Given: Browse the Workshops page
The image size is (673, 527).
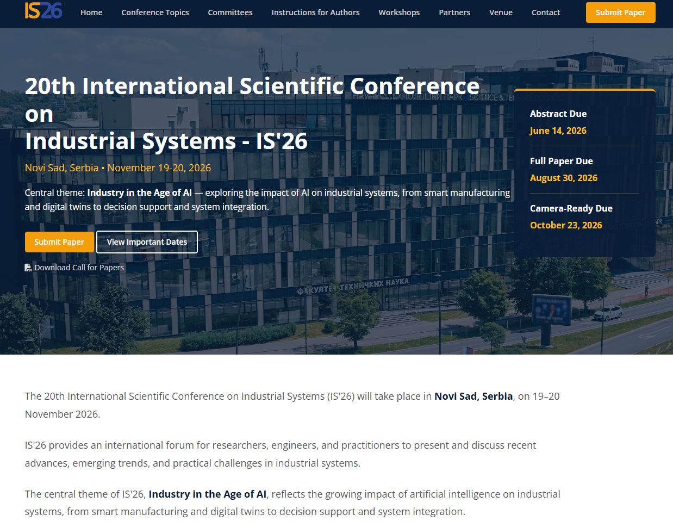Looking at the screenshot, I should click(x=398, y=12).
